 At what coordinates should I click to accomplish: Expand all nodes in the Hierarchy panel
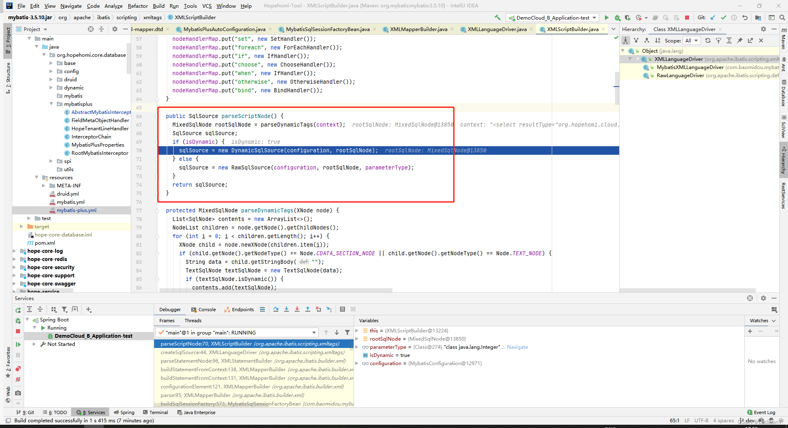point(729,40)
